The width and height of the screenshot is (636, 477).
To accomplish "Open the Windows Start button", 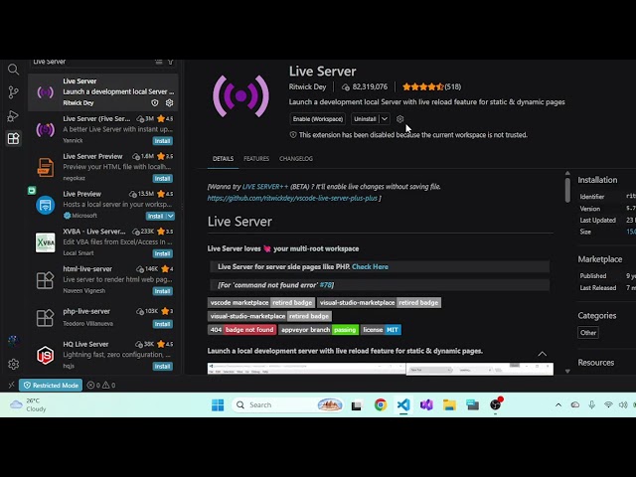I will click(x=218, y=404).
